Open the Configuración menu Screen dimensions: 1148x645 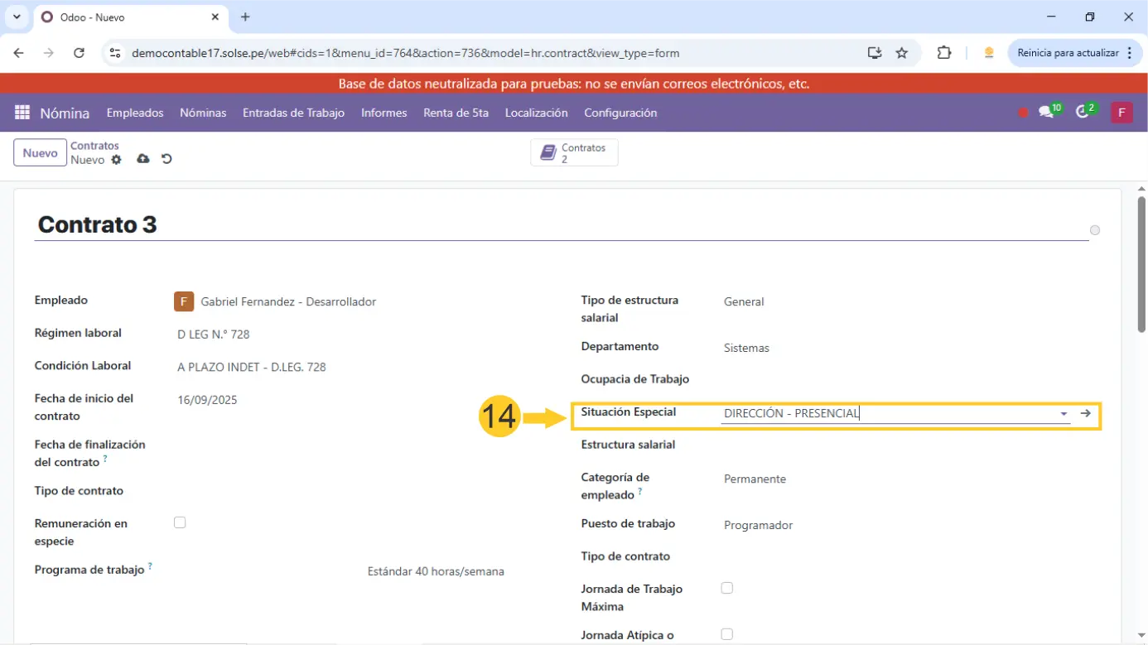click(620, 113)
